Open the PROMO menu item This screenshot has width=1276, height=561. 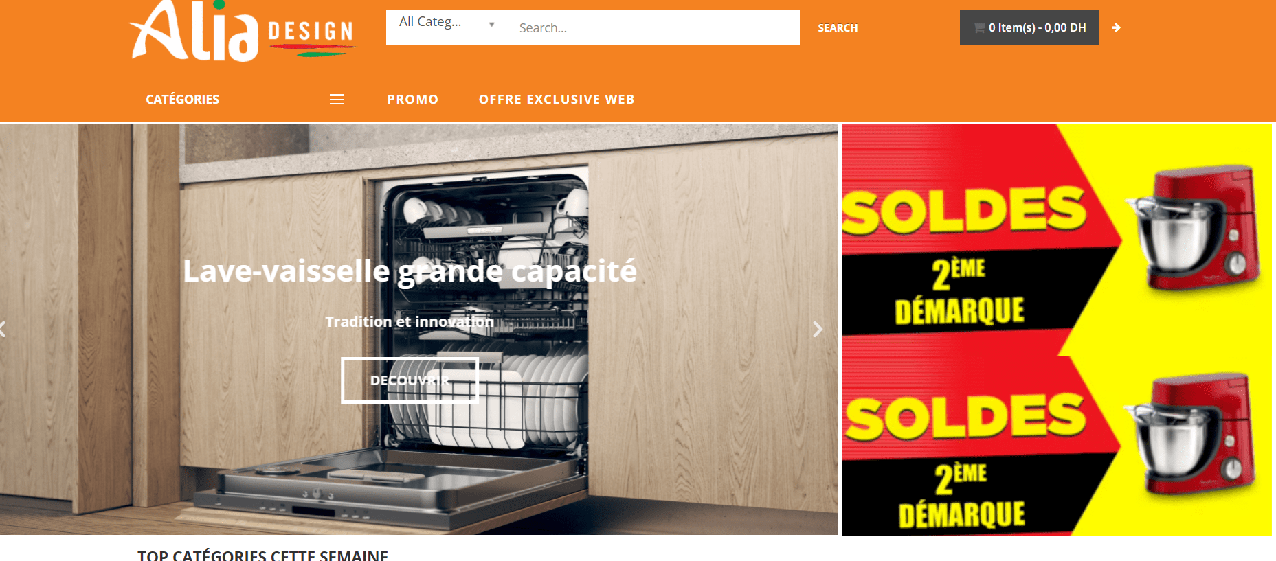(x=412, y=99)
